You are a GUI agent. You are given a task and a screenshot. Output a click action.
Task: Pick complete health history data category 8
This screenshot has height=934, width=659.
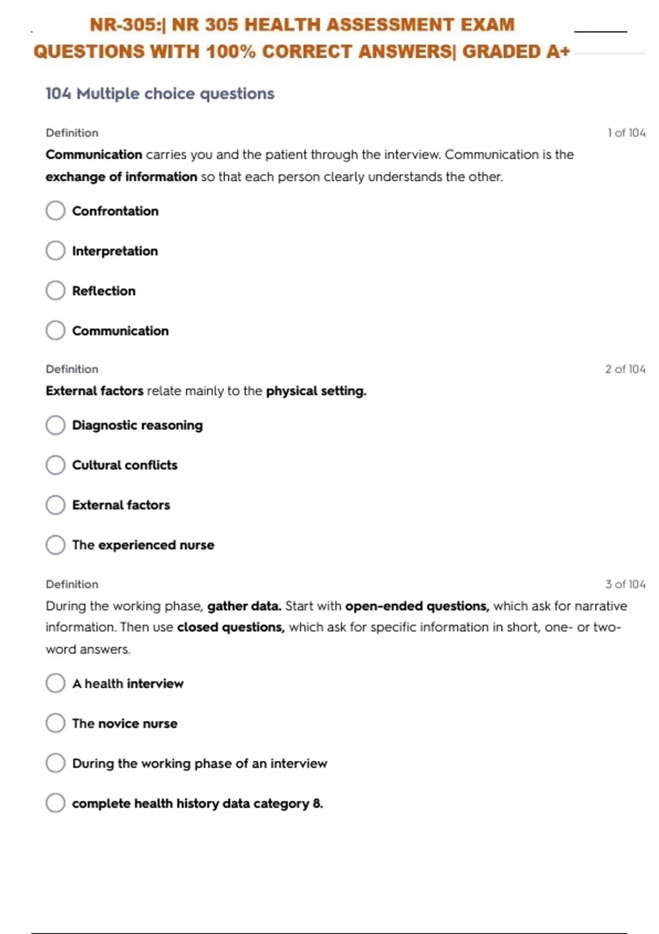point(55,803)
